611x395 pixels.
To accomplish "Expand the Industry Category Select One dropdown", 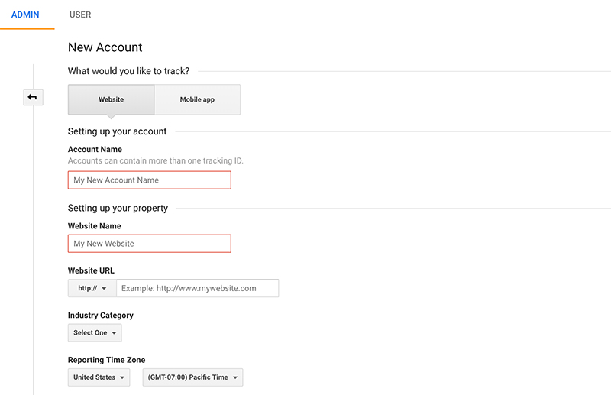I will tap(95, 332).
